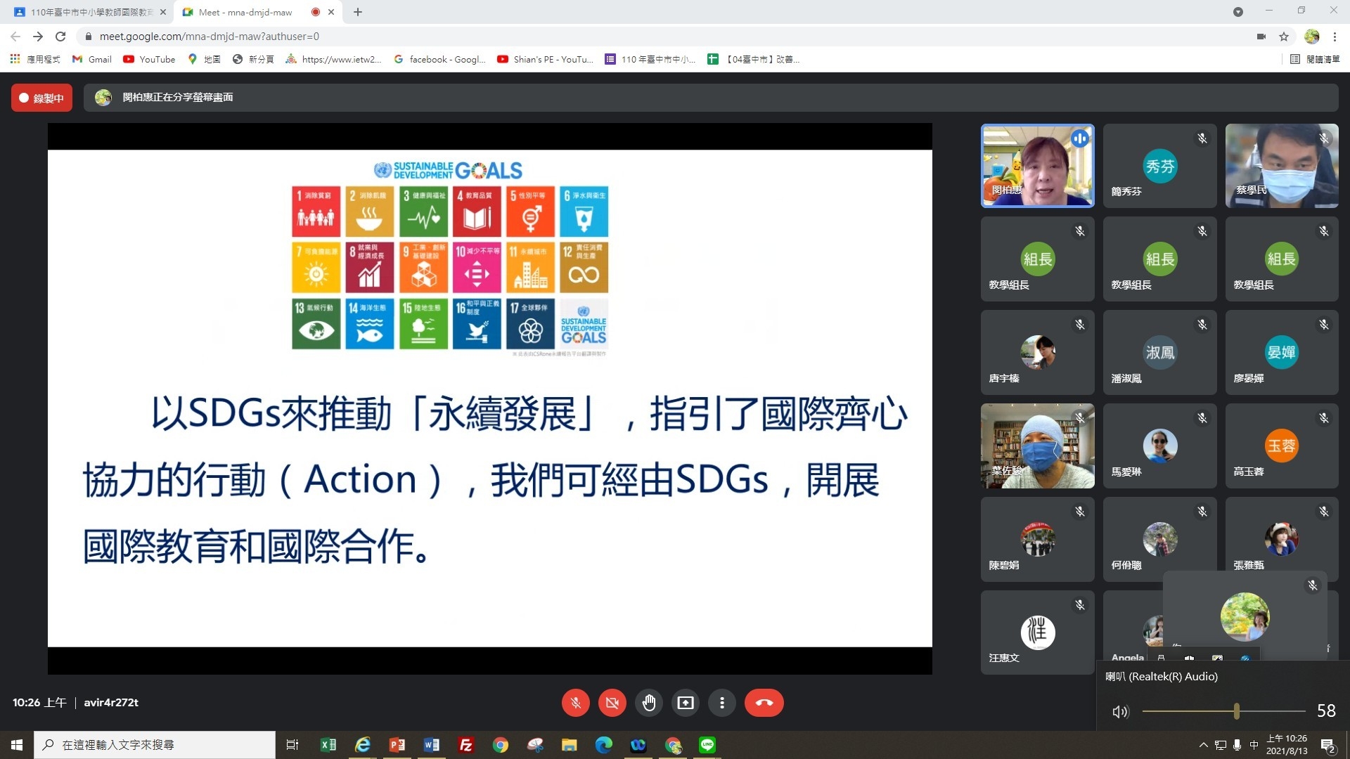Click the camera indicator in address bar
1350x759 pixels.
tap(1261, 37)
